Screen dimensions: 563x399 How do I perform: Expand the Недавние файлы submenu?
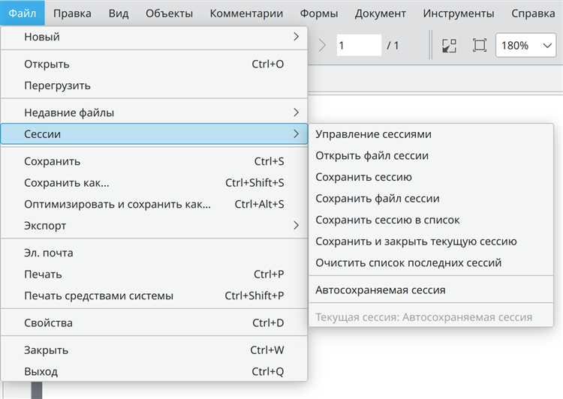tap(154, 112)
